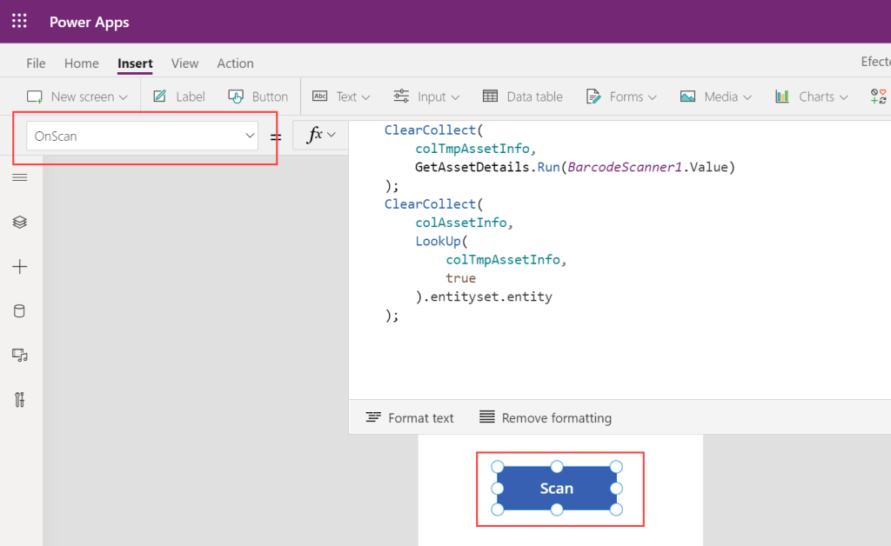Select the Scan button on canvas
Screen dimensions: 891x546
tap(557, 488)
